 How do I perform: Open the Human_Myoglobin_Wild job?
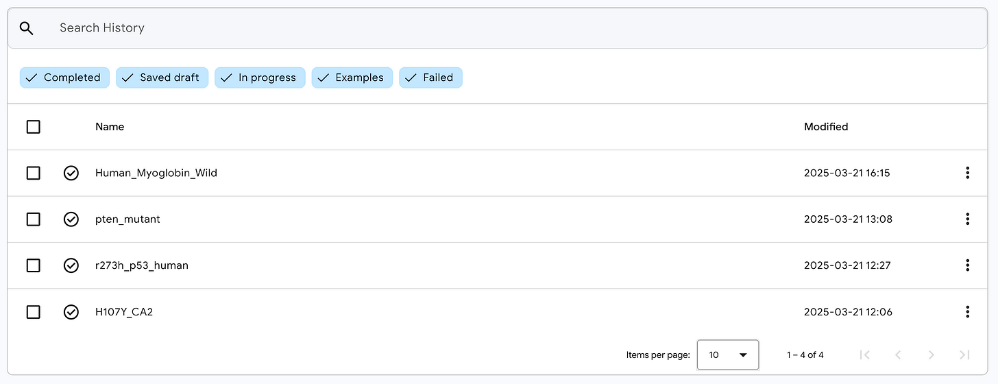[x=156, y=173]
